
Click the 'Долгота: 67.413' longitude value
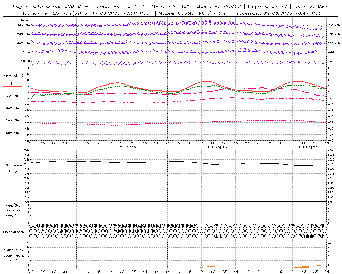(x=219, y=6)
